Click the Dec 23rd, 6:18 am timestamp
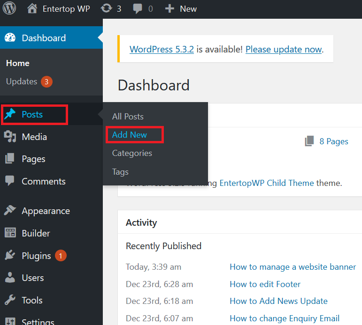This screenshot has width=362, height=325. pos(159,301)
